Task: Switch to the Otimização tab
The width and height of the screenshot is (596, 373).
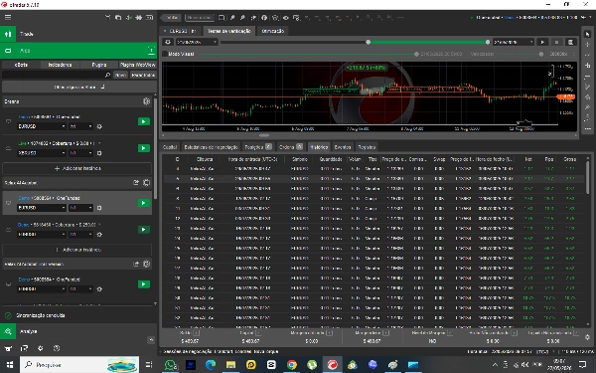Action: pos(273,31)
